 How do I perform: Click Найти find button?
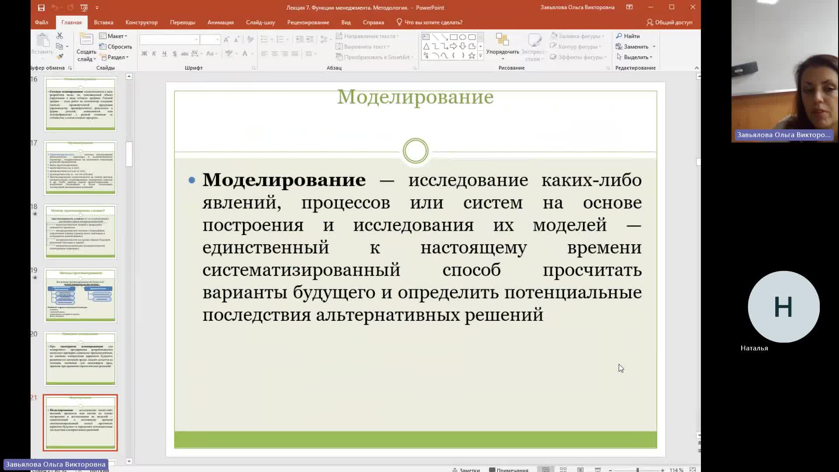pyautogui.click(x=628, y=36)
